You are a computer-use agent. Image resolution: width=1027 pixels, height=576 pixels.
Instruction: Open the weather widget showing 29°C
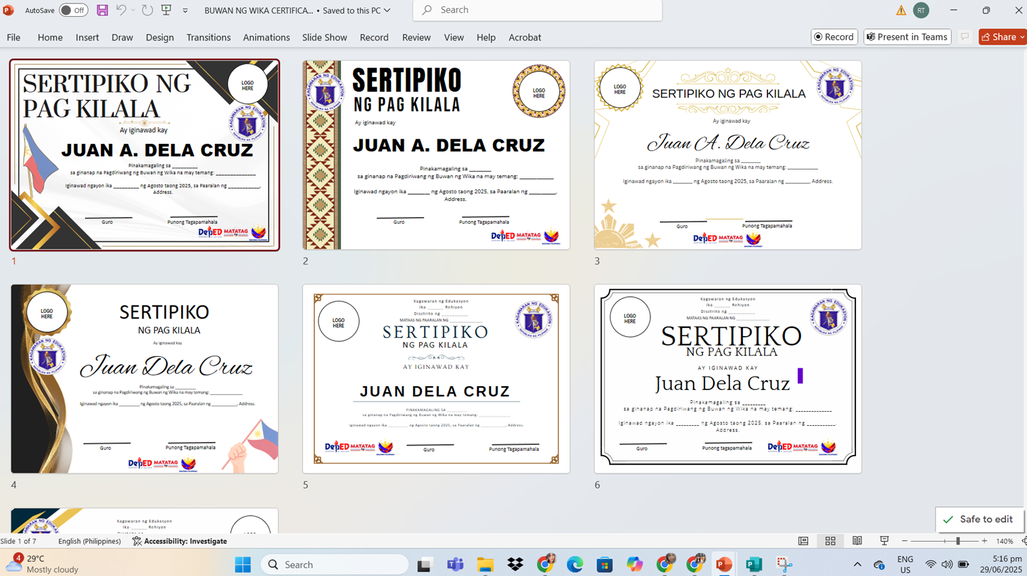click(42, 564)
